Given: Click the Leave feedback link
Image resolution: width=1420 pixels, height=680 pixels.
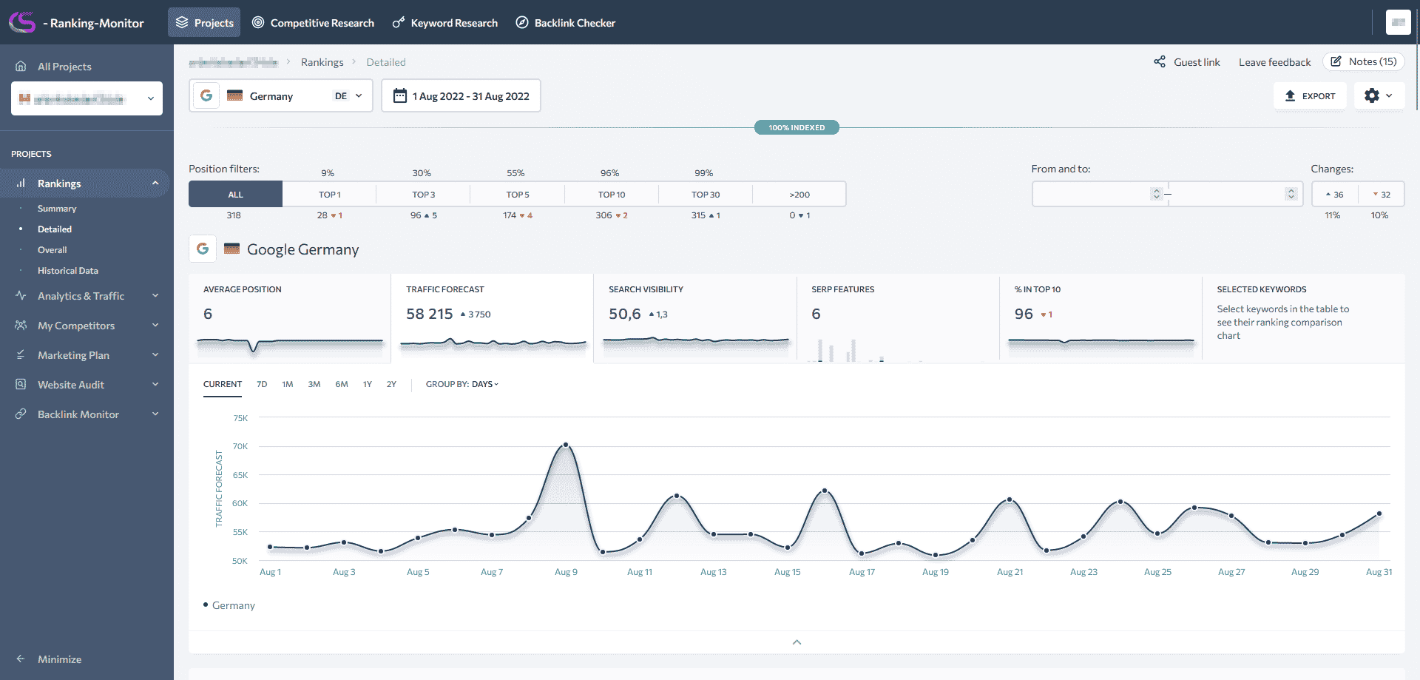Looking at the screenshot, I should tap(1274, 62).
